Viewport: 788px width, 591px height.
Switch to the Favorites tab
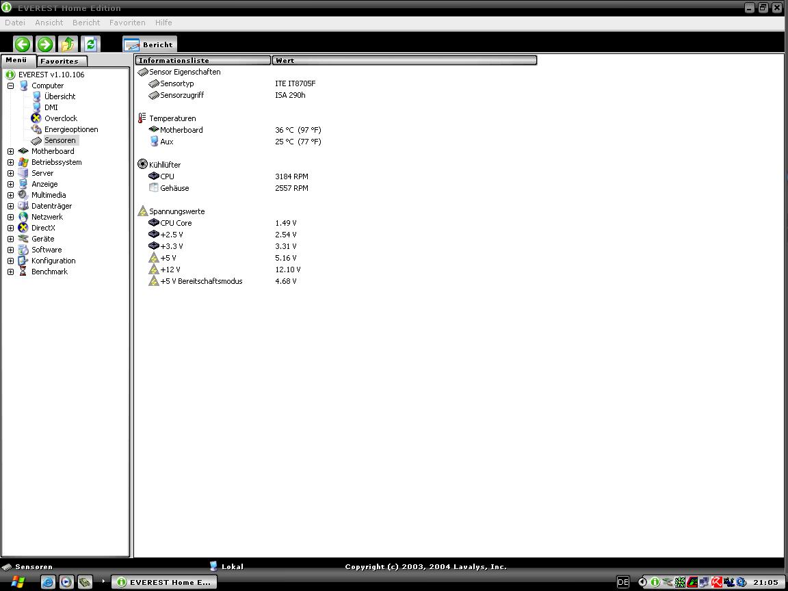coord(62,62)
